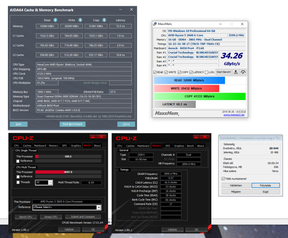The image size is (288, 238).
Task: Open About tab in right CPU-Z window
Action: point(201,146)
